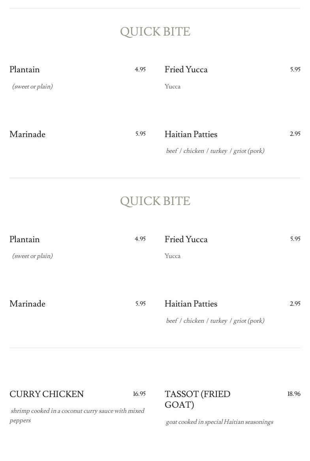The image size is (310, 461).
Task: Click the first QUICK BITE section heading
Action: (155, 32)
